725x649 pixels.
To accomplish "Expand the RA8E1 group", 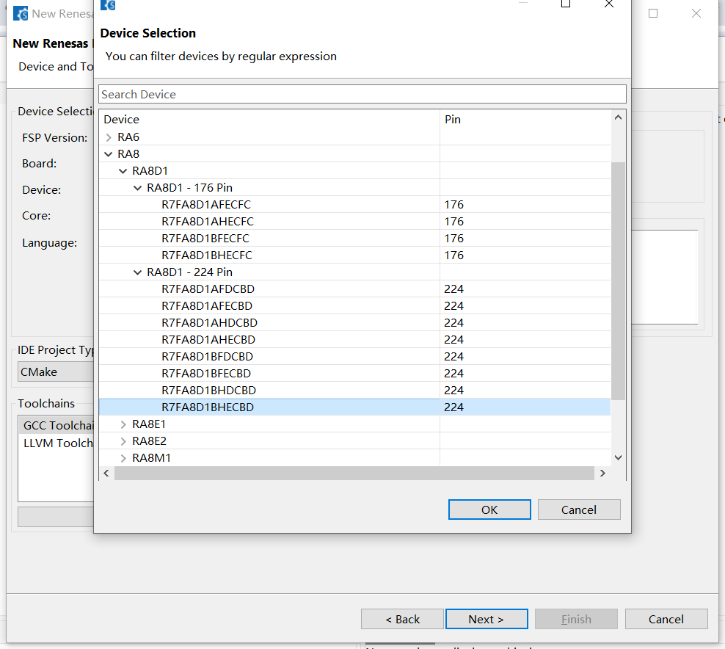I will click(123, 424).
